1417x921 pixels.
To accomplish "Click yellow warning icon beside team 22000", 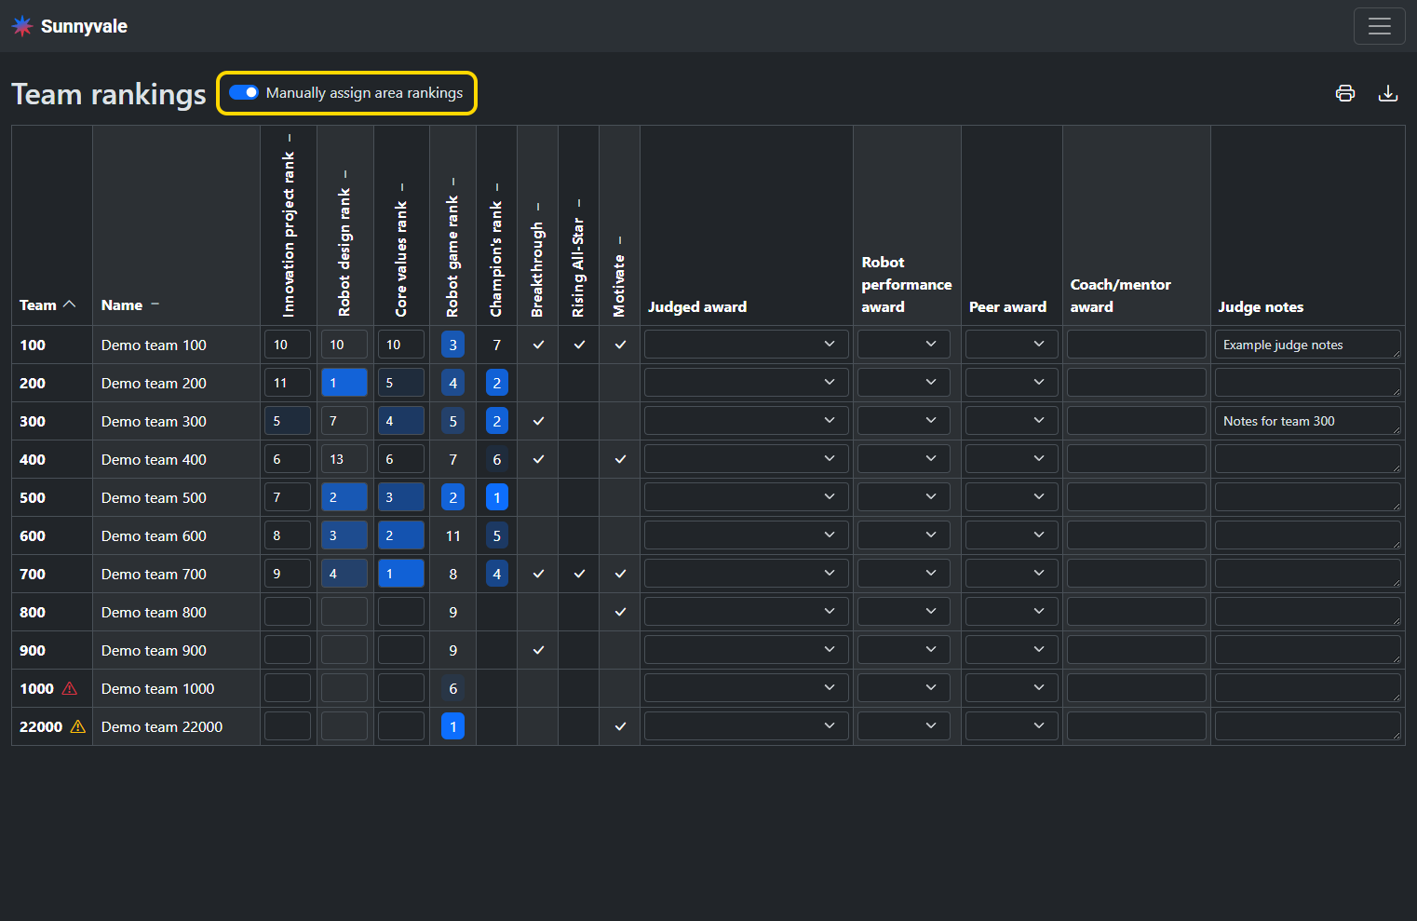I will [78, 727].
